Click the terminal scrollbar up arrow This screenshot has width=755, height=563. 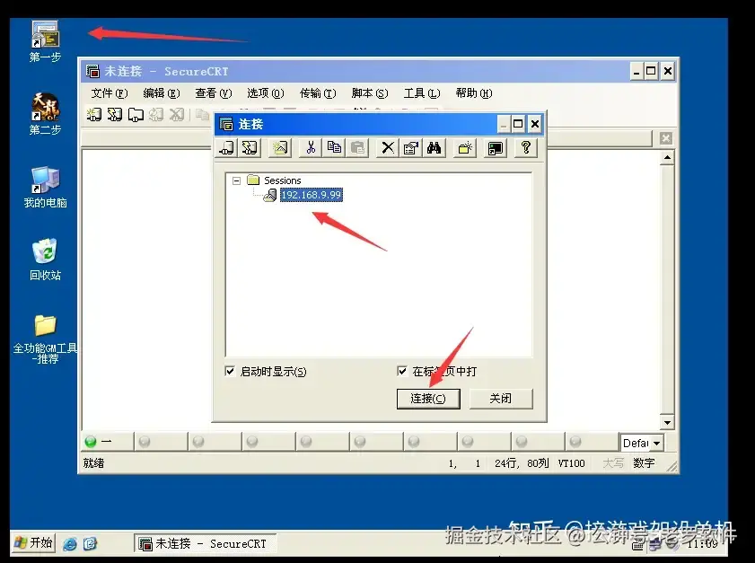(x=667, y=157)
